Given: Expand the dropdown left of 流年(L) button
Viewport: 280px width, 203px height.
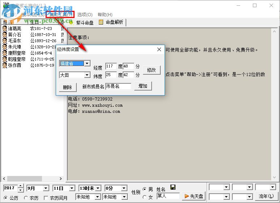Looking at the screenshot, I should tap(250, 197).
